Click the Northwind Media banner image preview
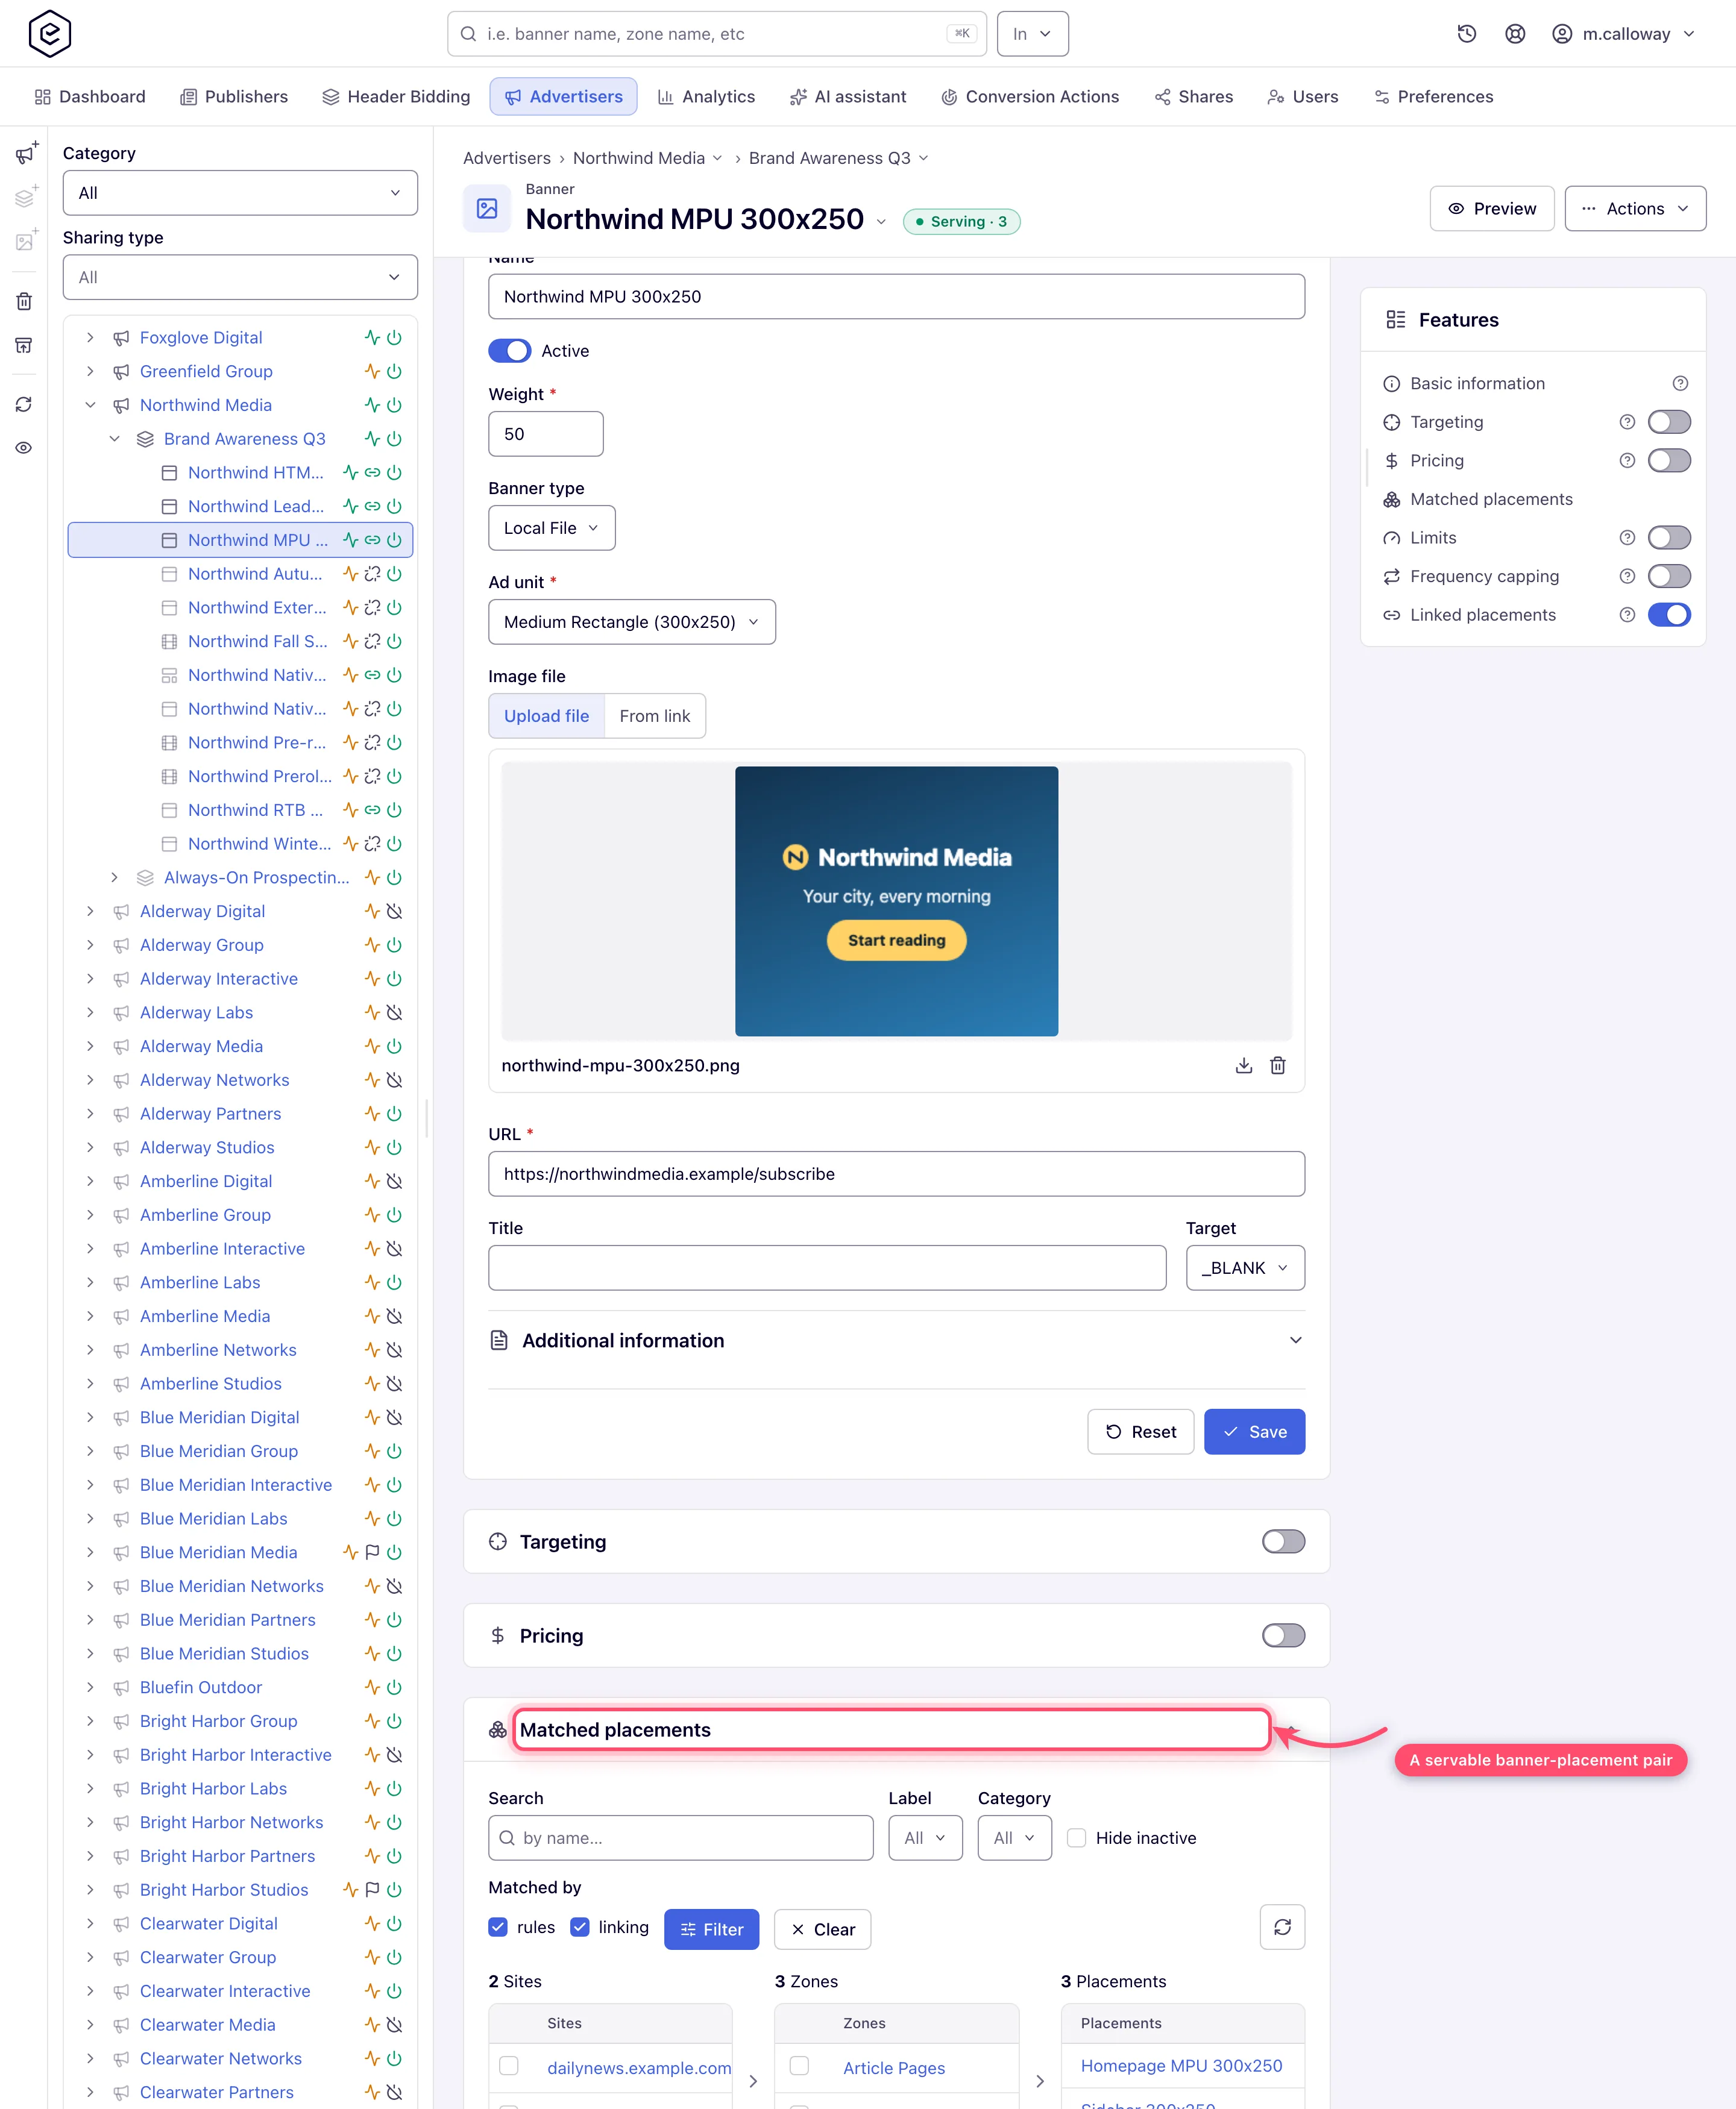 [896, 901]
